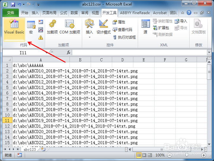Switch to the Insert (插入) ribbon tab

[x=35, y=13]
